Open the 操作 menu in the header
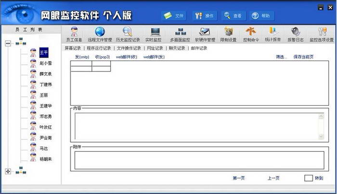Screen dimensions: 337x194 [205, 16]
